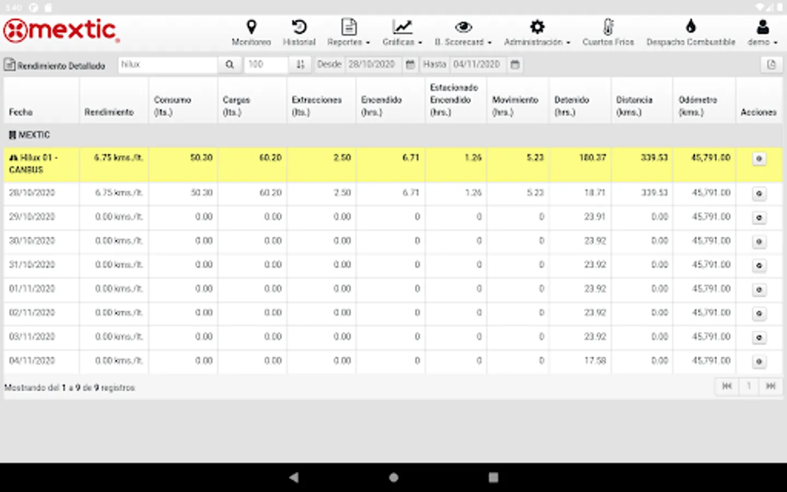The image size is (787, 492).
Task: Open the Desde calendar picker icon
Action: 410,65
